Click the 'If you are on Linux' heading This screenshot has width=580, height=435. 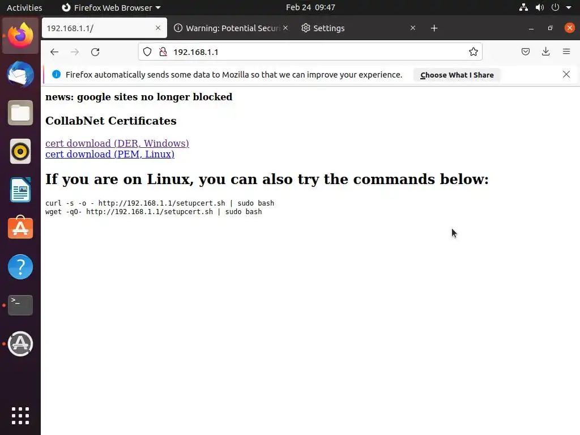pos(267,180)
